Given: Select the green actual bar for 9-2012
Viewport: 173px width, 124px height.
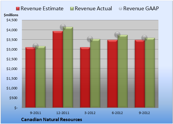Looking at the screenshot, I should [x=150, y=73].
